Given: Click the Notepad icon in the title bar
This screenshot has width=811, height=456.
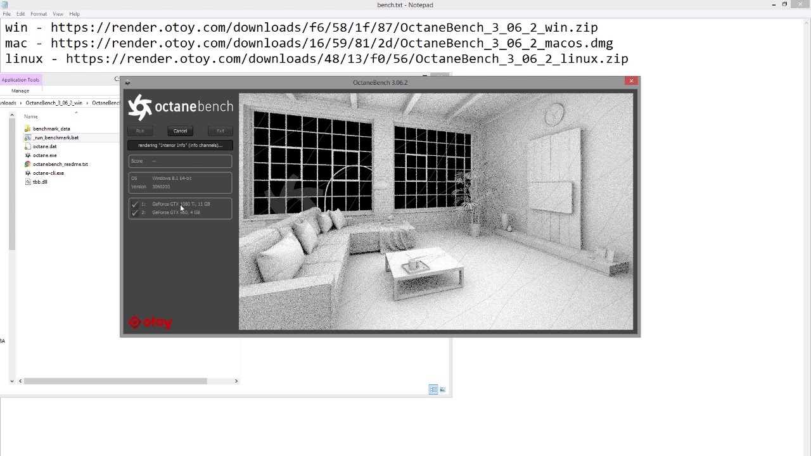Looking at the screenshot, I should [x=4, y=4].
